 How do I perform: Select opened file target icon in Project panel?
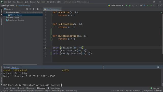[27, 9]
